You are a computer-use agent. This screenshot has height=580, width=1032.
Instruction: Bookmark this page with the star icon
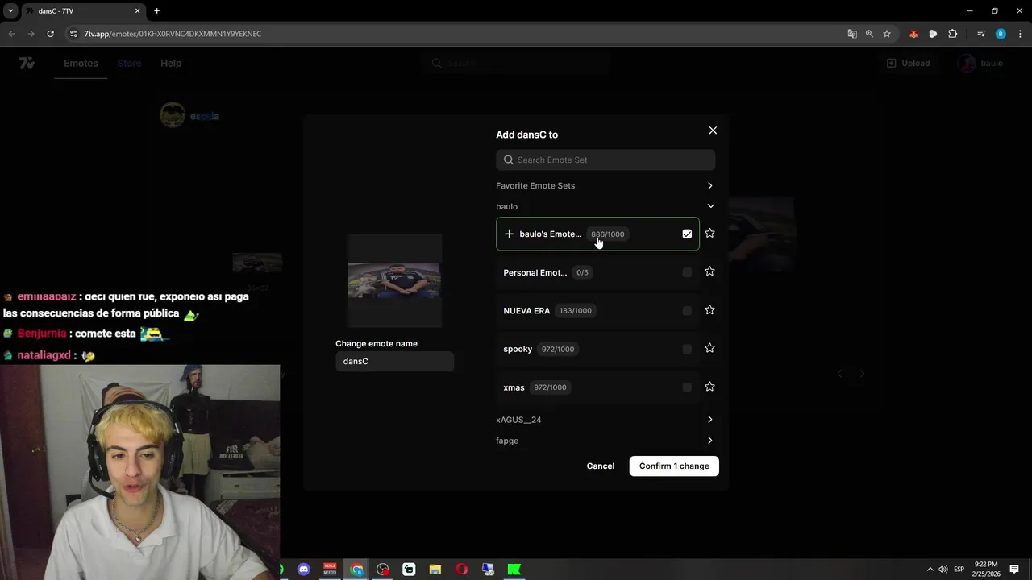(x=887, y=34)
